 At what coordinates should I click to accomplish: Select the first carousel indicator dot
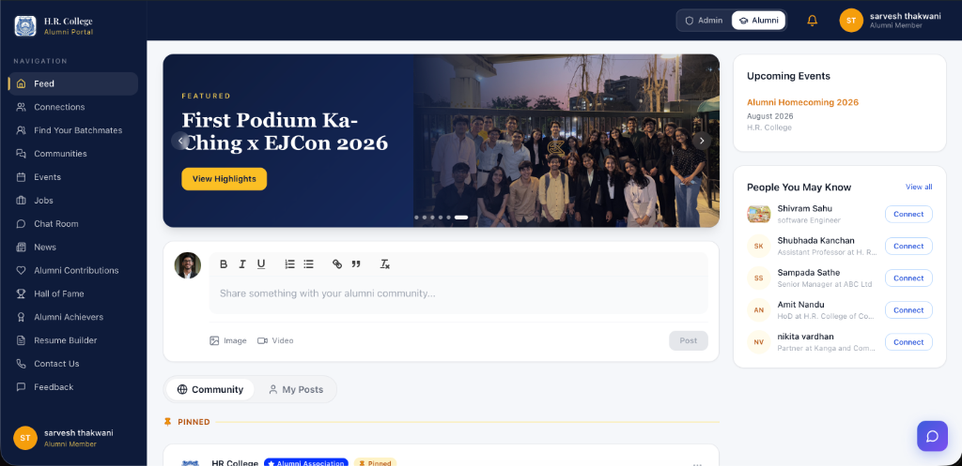(x=416, y=218)
